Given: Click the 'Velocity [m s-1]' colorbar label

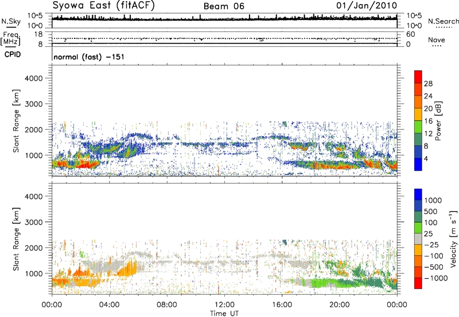Looking at the screenshot, I should (x=453, y=239).
